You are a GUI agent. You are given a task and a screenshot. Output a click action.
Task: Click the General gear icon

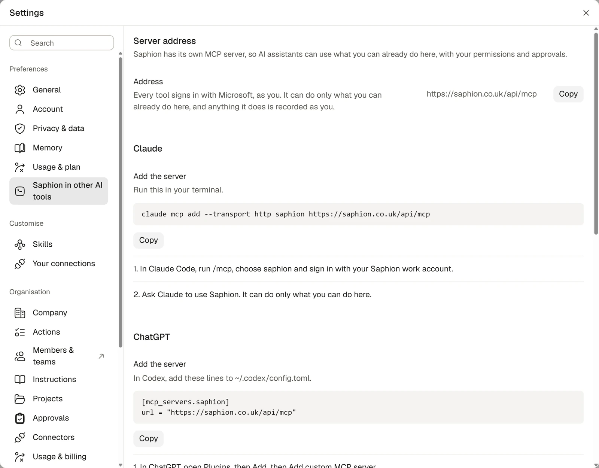click(20, 90)
